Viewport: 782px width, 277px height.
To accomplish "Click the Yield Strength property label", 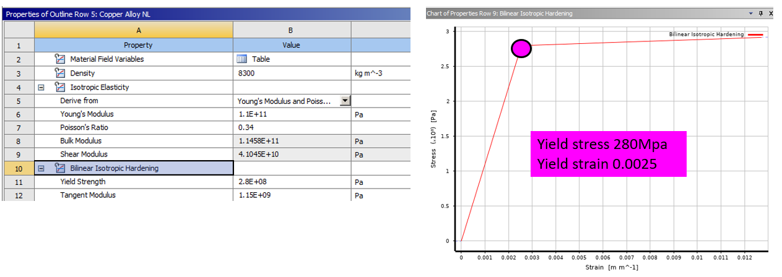I will point(82,182).
